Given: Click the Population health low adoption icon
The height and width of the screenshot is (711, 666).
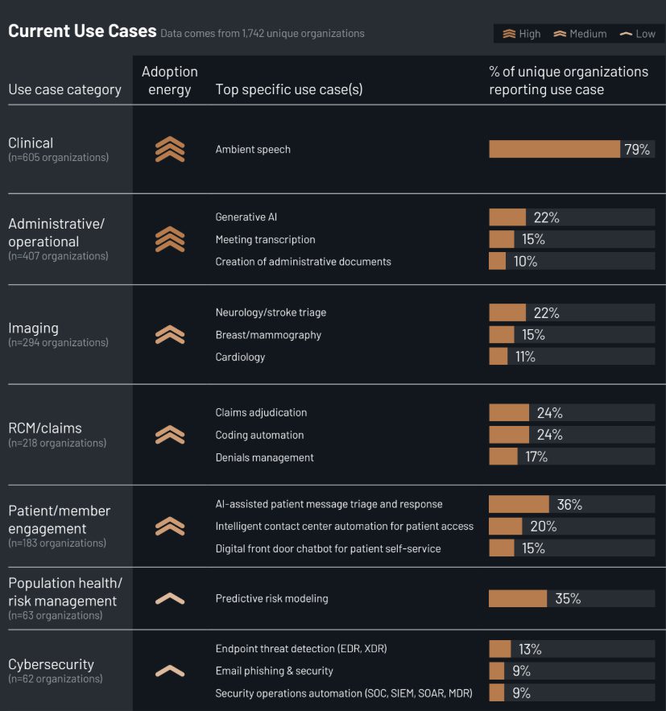Looking at the screenshot, I should tap(170, 598).
